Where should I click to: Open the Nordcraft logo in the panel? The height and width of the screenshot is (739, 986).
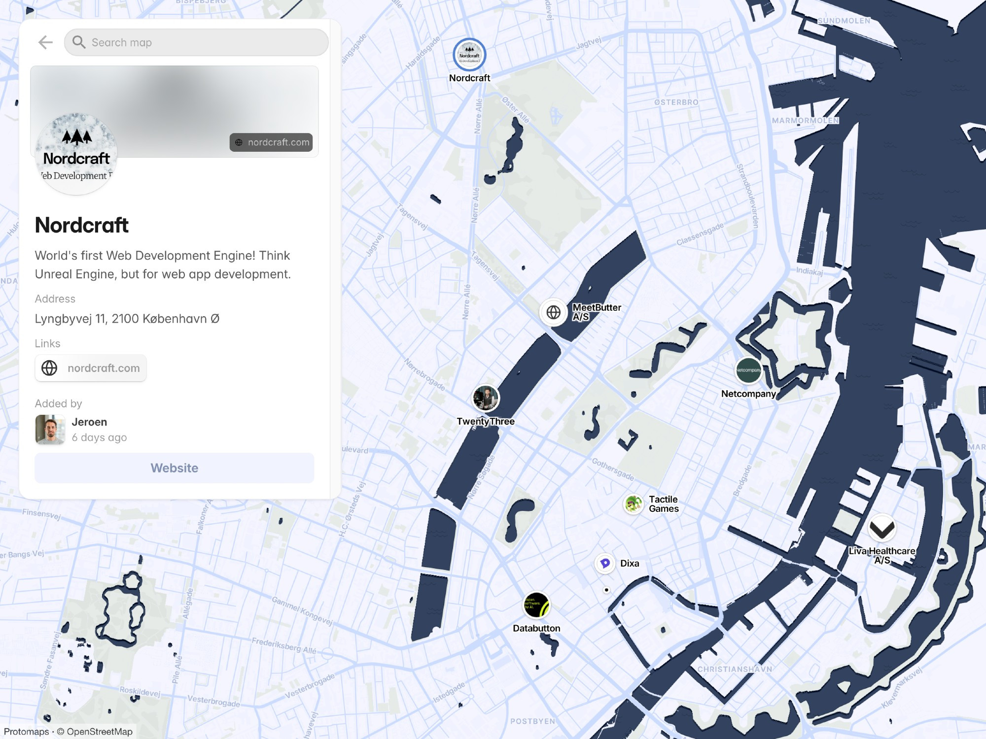tap(76, 154)
